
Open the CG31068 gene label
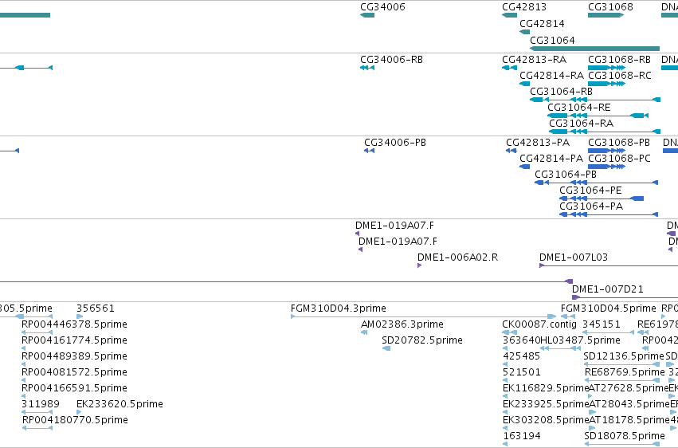point(610,7)
